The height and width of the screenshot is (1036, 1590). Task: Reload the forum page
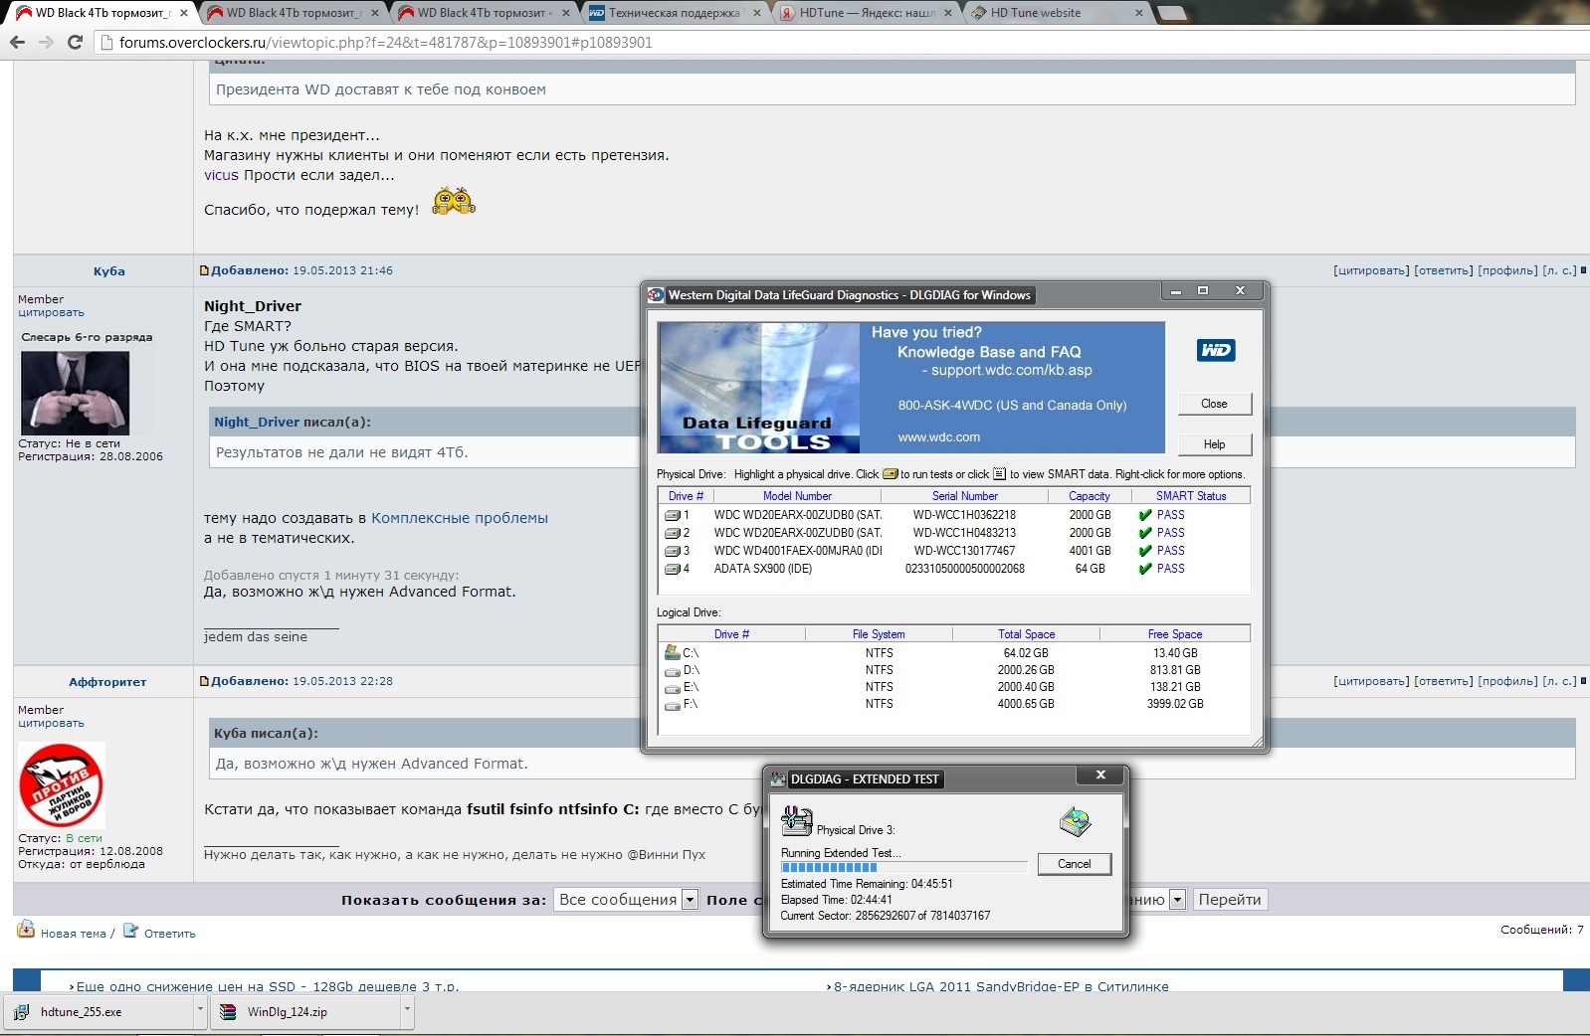(75, 42)
